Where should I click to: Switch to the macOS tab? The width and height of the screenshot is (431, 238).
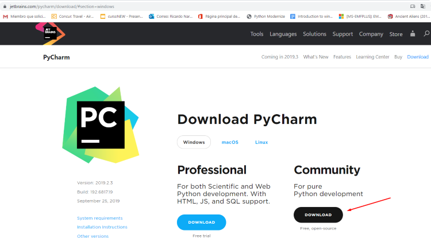(230, 142)
